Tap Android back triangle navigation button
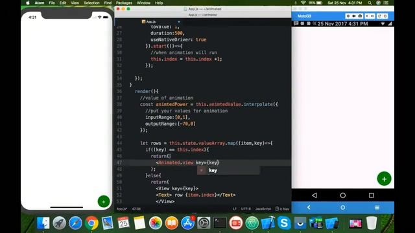 [314, 195]
